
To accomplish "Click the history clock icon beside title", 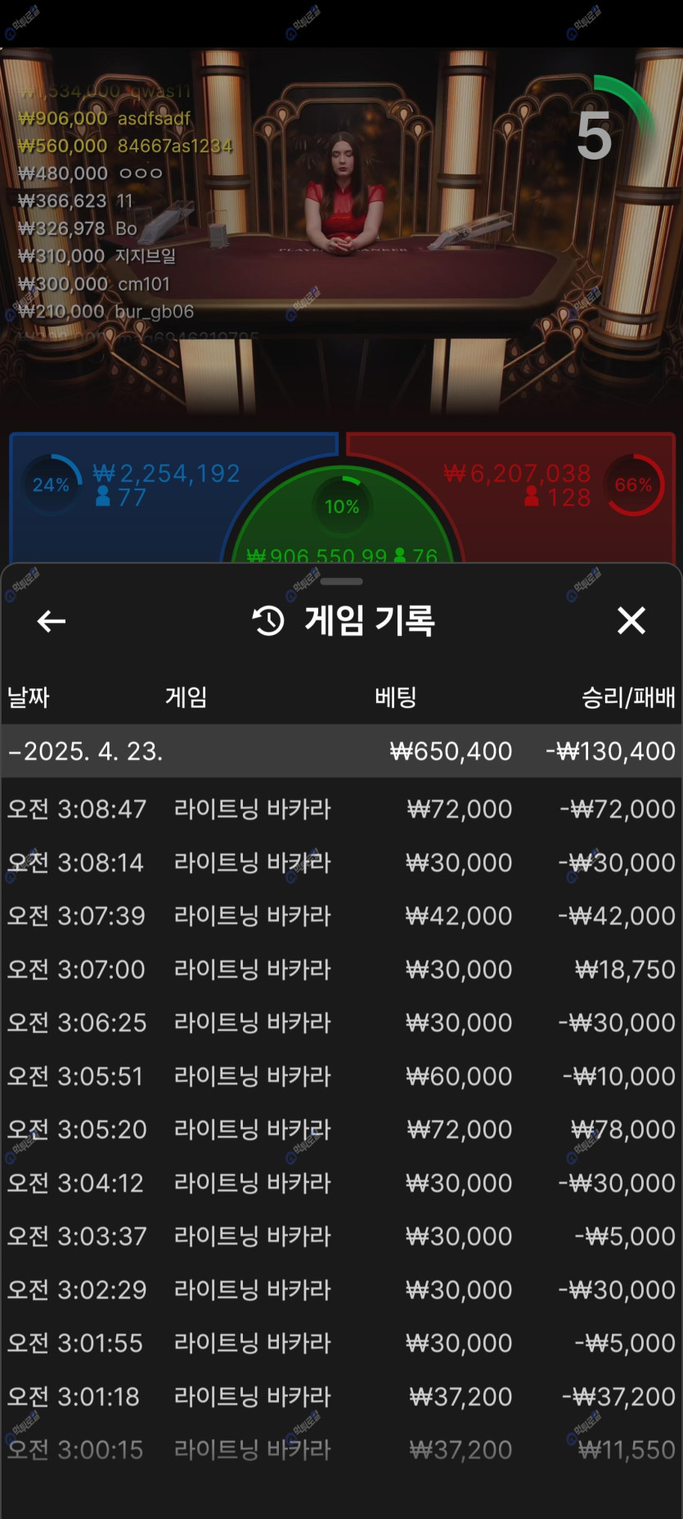I will 268,621.
